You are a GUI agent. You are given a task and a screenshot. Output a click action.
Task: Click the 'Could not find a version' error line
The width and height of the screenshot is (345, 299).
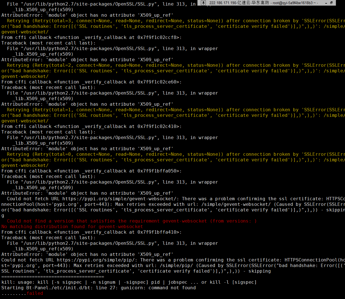click(x=132, y=221)
